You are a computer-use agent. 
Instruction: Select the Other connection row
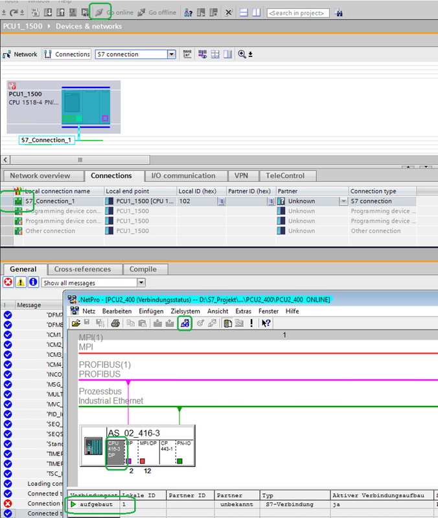click(208, 231)
